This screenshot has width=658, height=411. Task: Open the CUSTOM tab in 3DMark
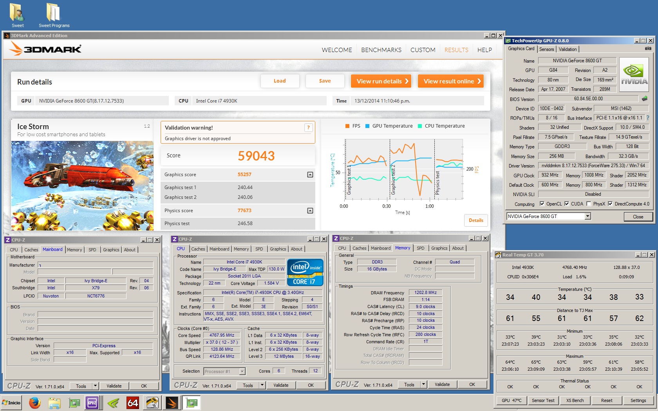coord(423,50)
